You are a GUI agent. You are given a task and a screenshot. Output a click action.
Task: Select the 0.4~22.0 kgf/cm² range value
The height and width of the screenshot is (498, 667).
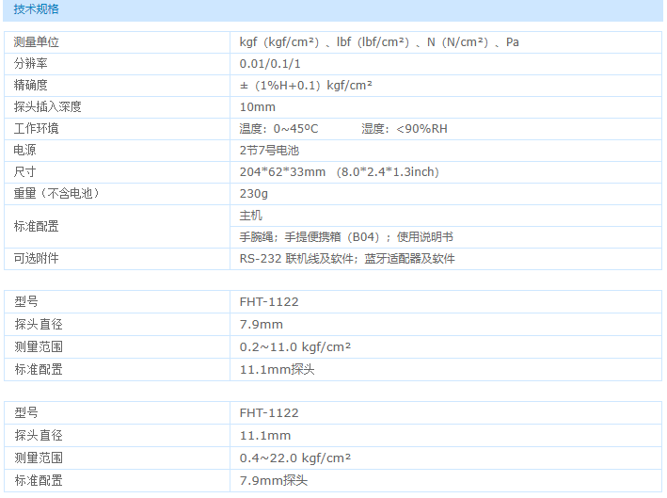point(295,458)
